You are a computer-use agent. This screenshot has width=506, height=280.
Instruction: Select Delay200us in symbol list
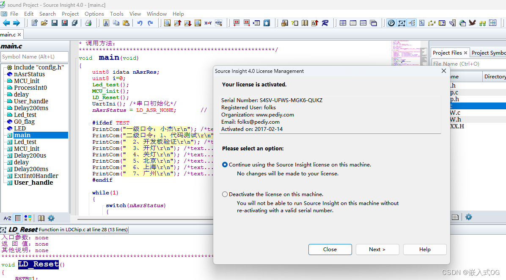pos(30,155)
